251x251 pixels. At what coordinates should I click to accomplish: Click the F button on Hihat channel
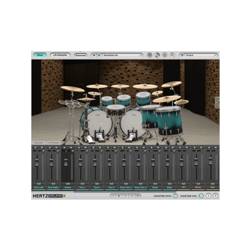point(160,151)
